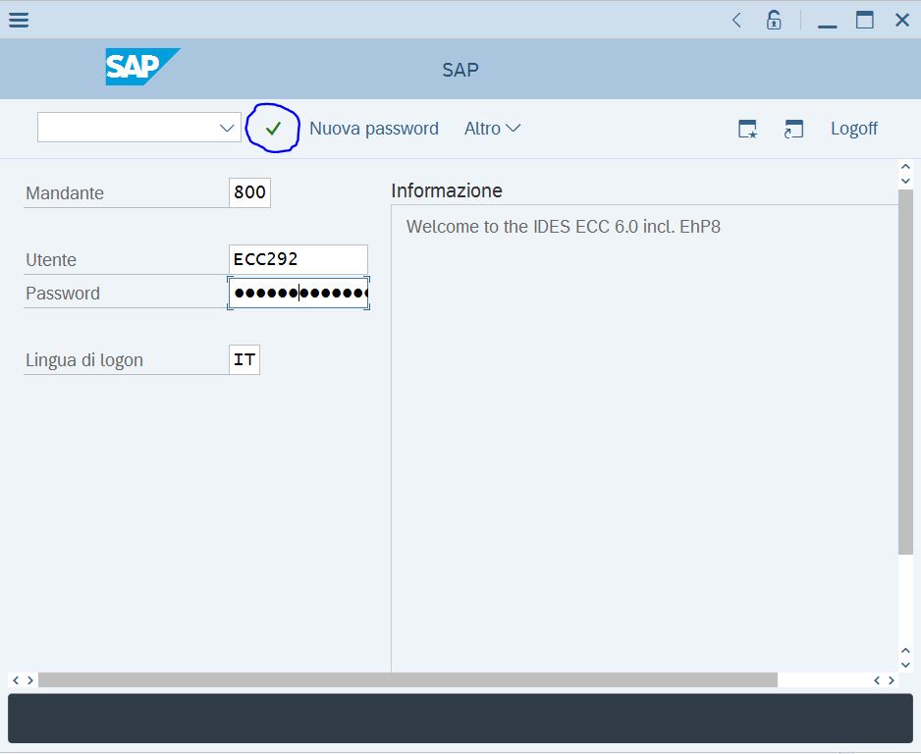
Task: Open the Altro dropdown menu
Action: [x=492, y=128]
